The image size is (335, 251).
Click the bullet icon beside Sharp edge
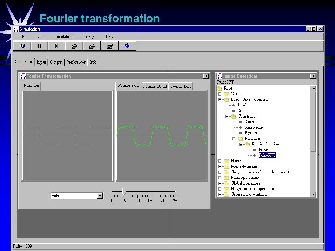(241, 127)
